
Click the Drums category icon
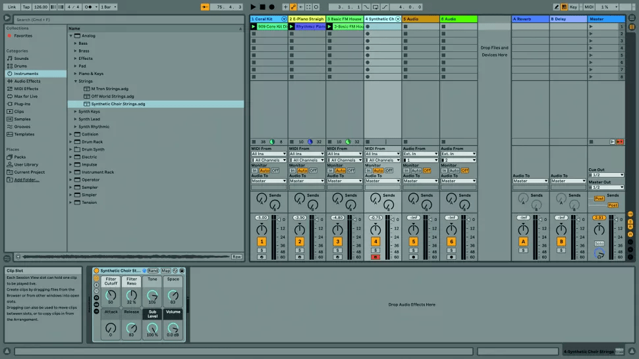(9, 66)
